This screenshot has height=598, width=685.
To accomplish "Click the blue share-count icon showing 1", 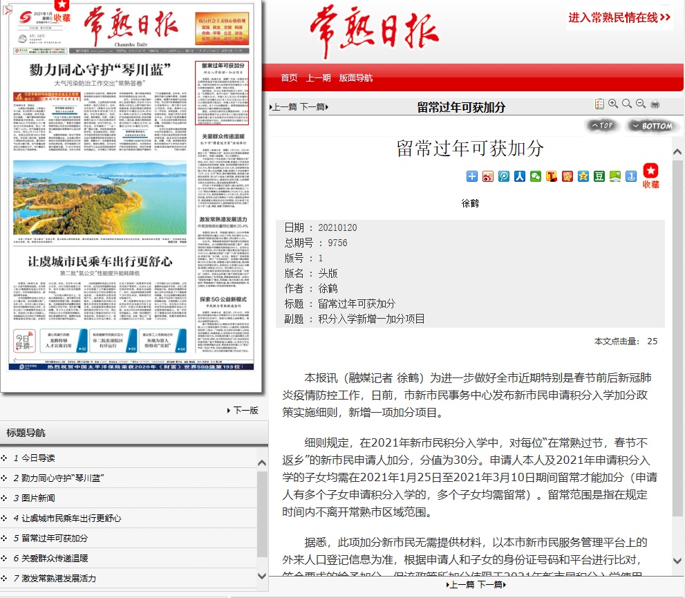I will pos(631,176).
